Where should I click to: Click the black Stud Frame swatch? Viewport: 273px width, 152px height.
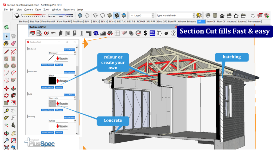click(52, 81)
